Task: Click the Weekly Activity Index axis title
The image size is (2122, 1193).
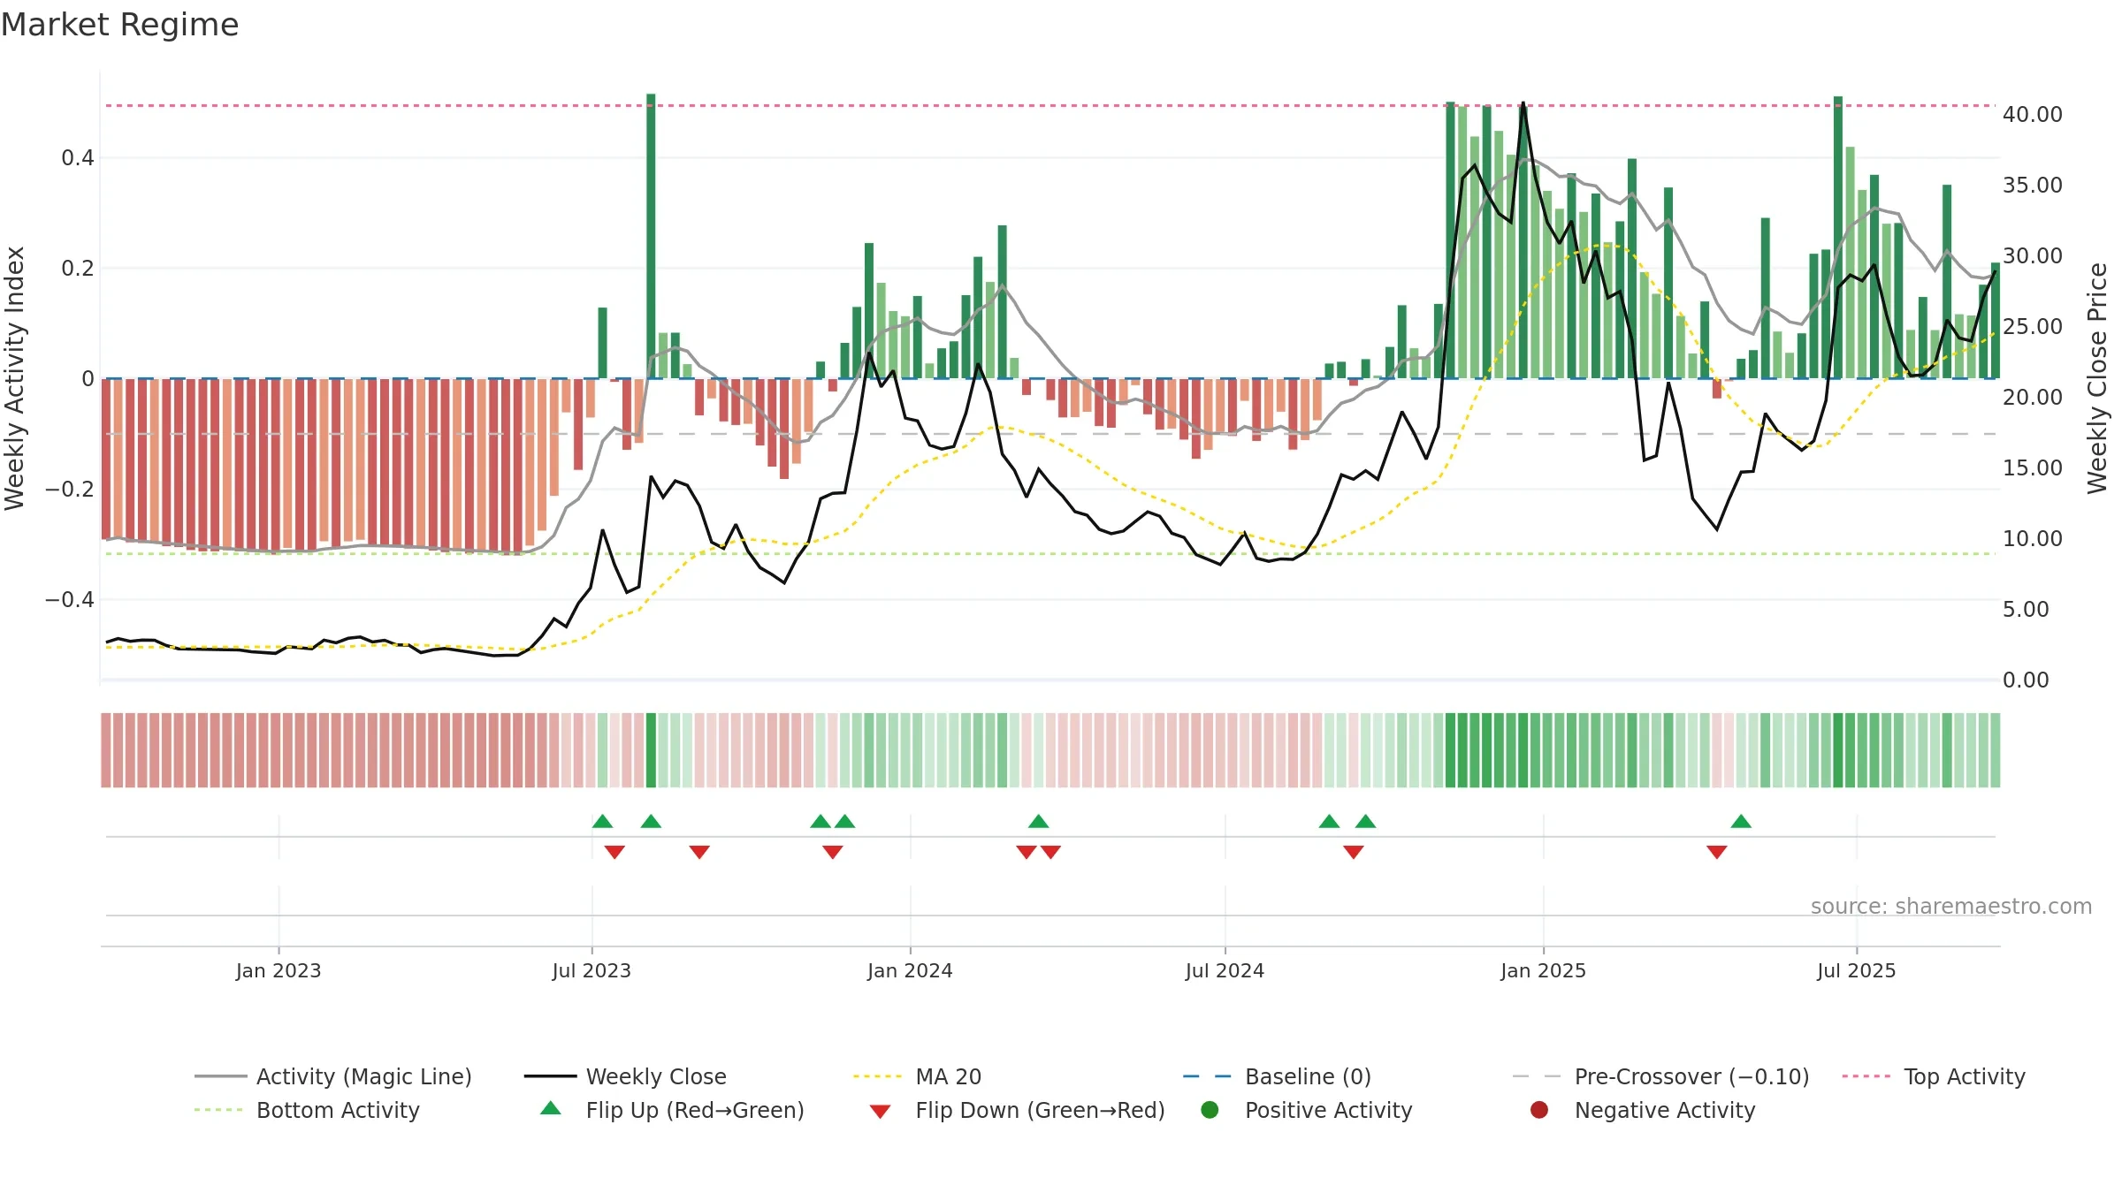Action: point(15,378)
